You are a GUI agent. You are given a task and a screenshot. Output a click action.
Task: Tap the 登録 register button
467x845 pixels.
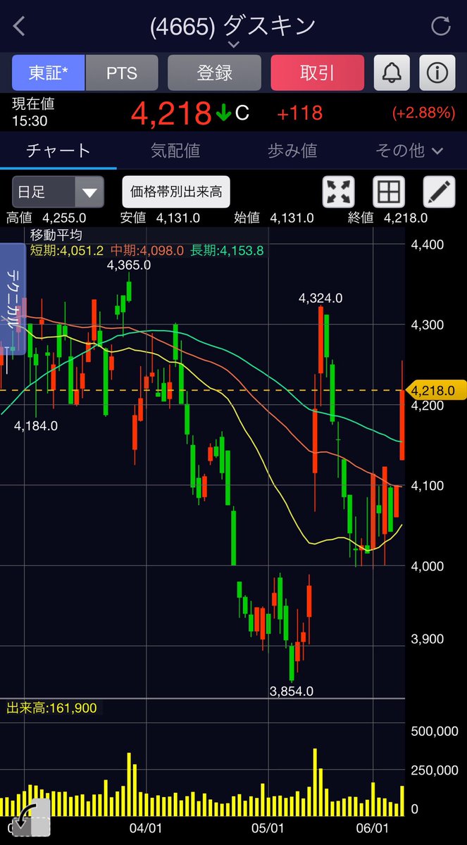(x=214, y=73)
